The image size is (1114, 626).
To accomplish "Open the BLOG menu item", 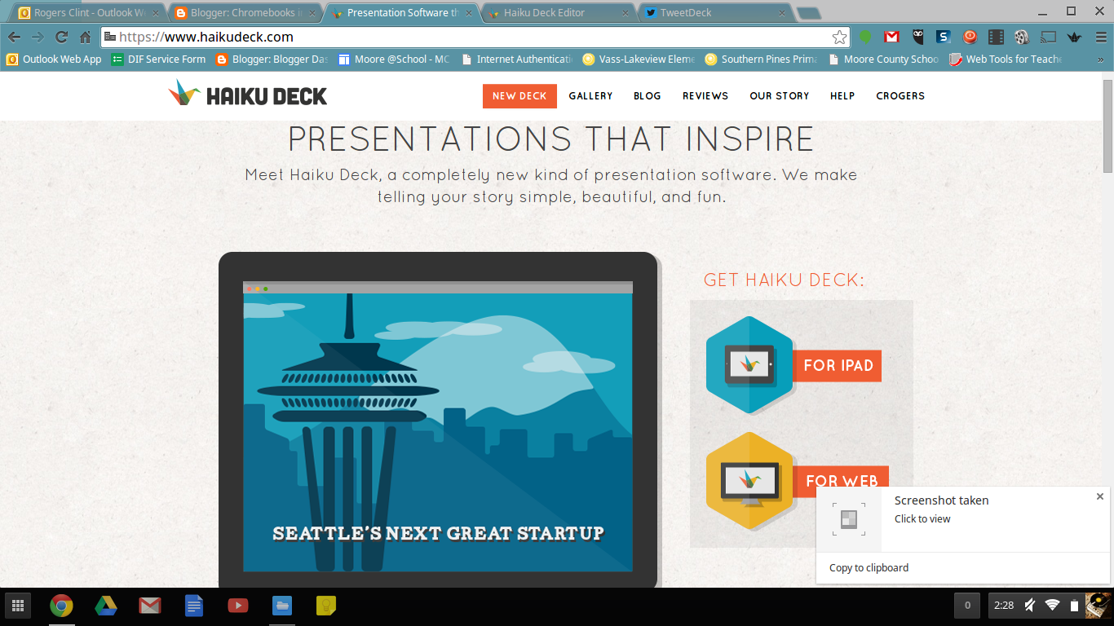I will pos(648,96).
